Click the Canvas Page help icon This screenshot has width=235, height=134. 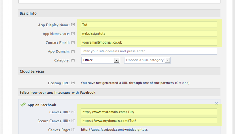(73, 130)
